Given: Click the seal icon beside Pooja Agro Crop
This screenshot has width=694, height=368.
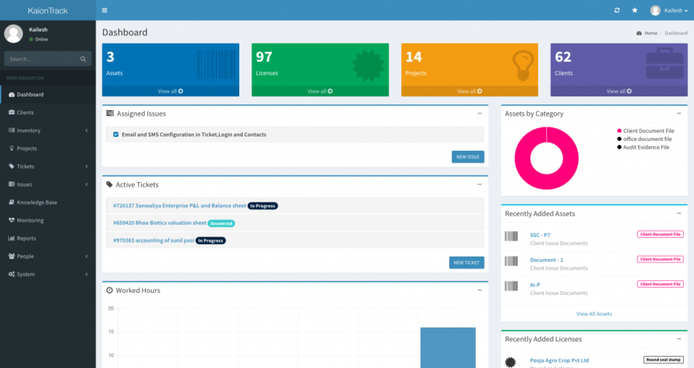Looking at the screenshot, I should [511, 362].
